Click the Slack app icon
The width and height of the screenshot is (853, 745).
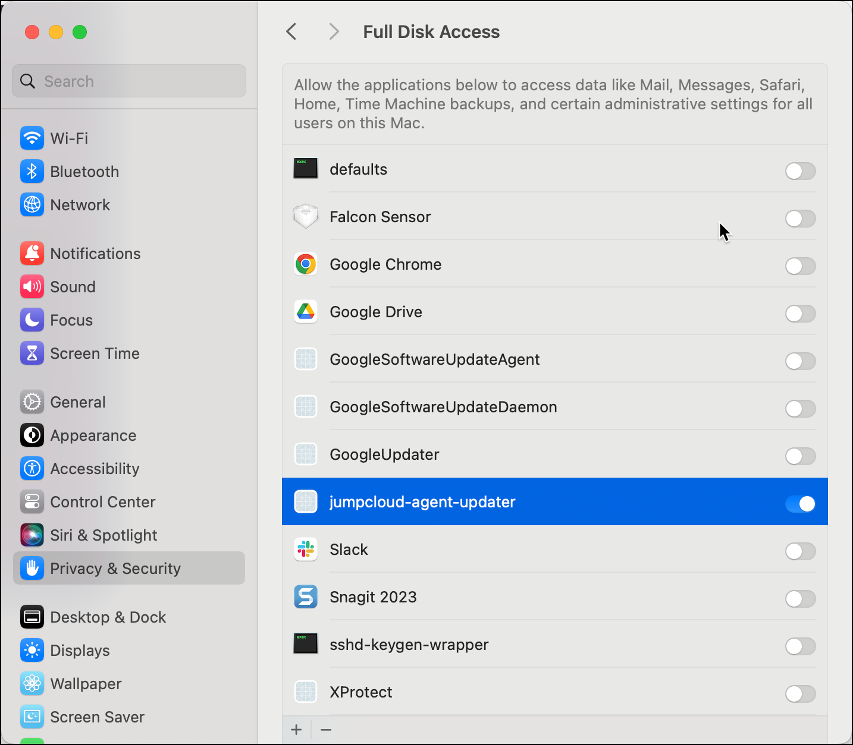tap(306, 549)
